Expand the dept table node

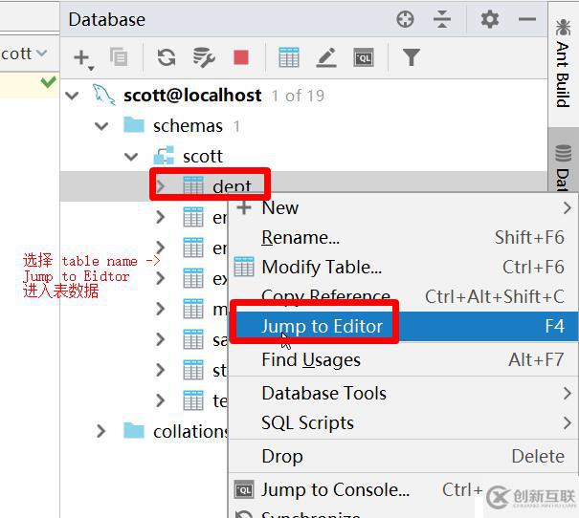(160, 186)
